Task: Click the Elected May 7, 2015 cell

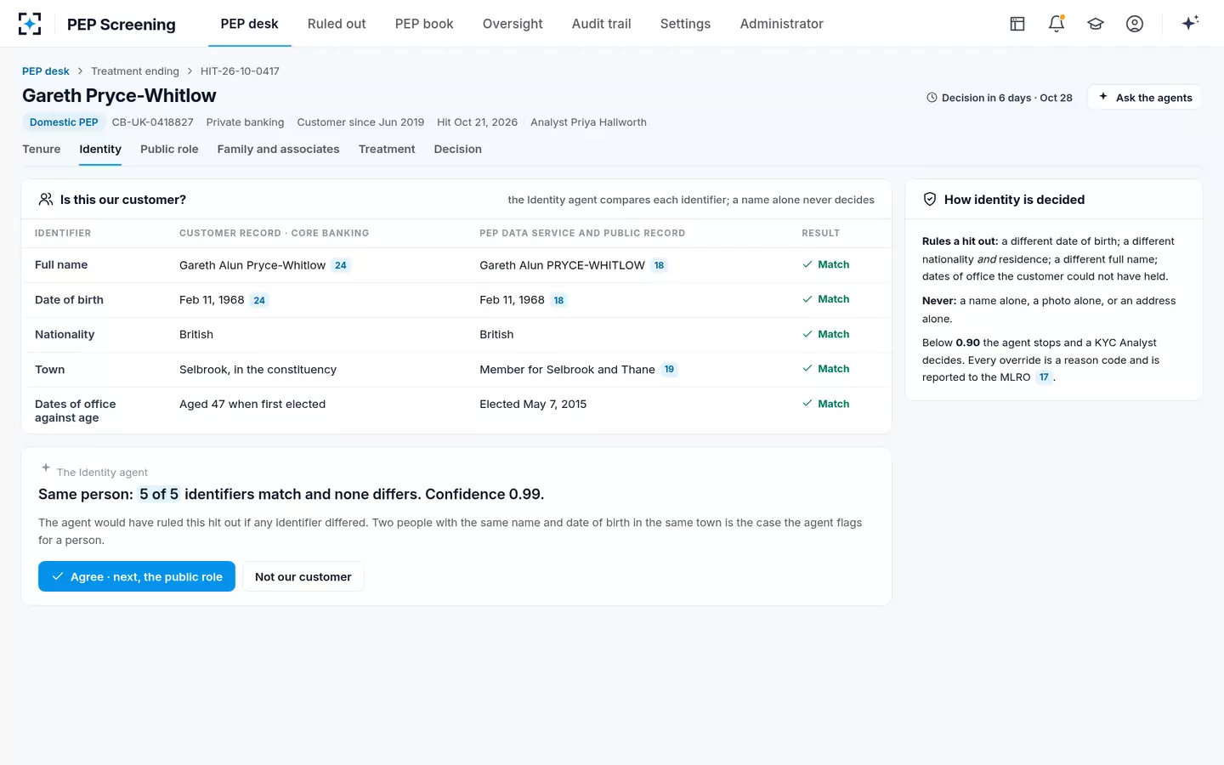Action: coord(533,405)
